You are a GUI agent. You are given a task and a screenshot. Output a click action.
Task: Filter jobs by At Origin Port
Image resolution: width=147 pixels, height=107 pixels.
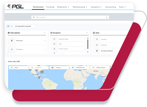(x=39, y=67)
